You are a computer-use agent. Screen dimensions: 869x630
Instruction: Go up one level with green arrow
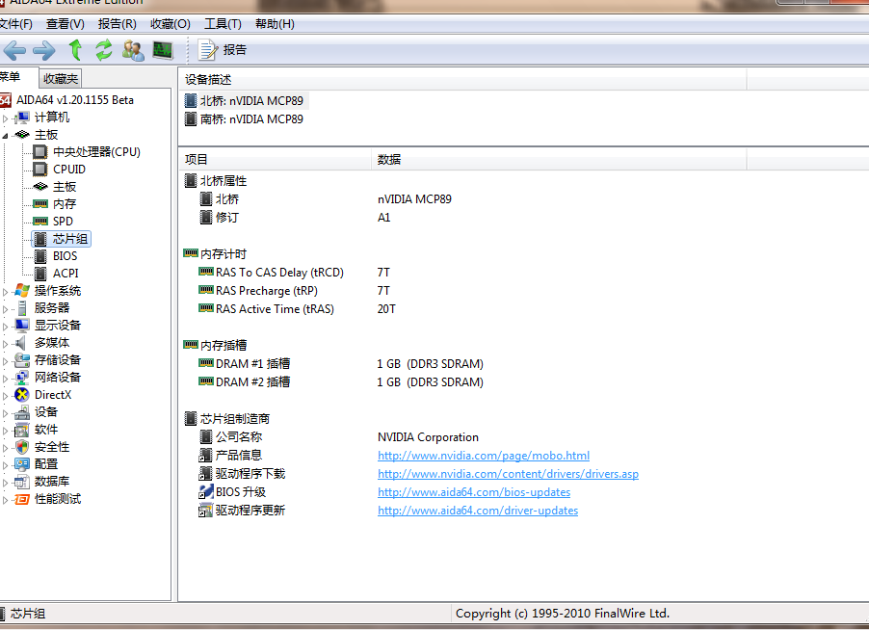pyautogui.click(x=75, y=50)
